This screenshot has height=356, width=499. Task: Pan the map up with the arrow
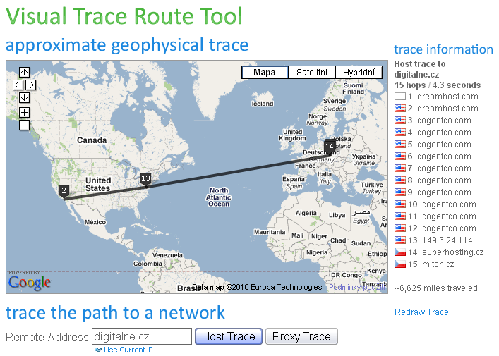pos(24,72)
